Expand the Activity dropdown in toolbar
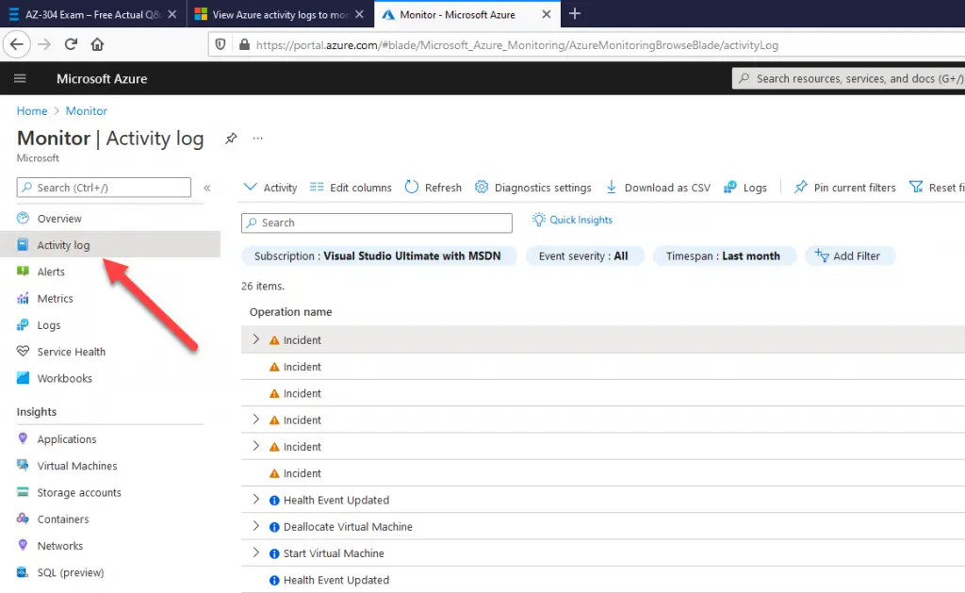The image size is (965, 593). click(x=270, y=188)
